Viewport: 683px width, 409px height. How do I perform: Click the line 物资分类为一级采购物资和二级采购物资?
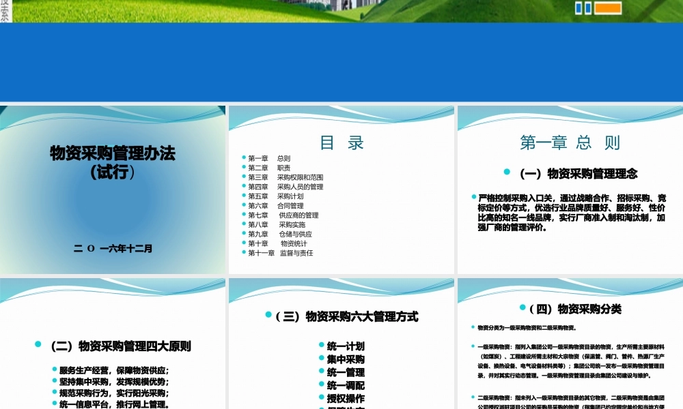pos(527,328)
